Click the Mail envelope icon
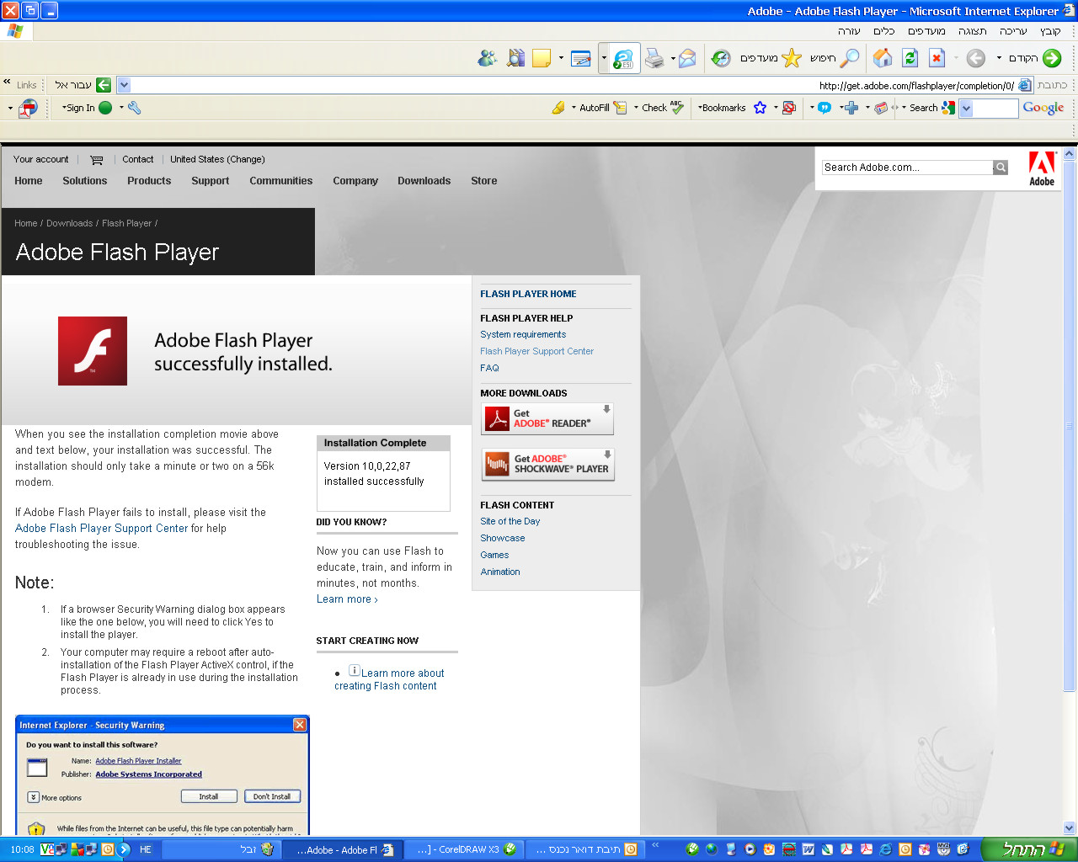Screen dimensions: 1078x862 [687, 58]
